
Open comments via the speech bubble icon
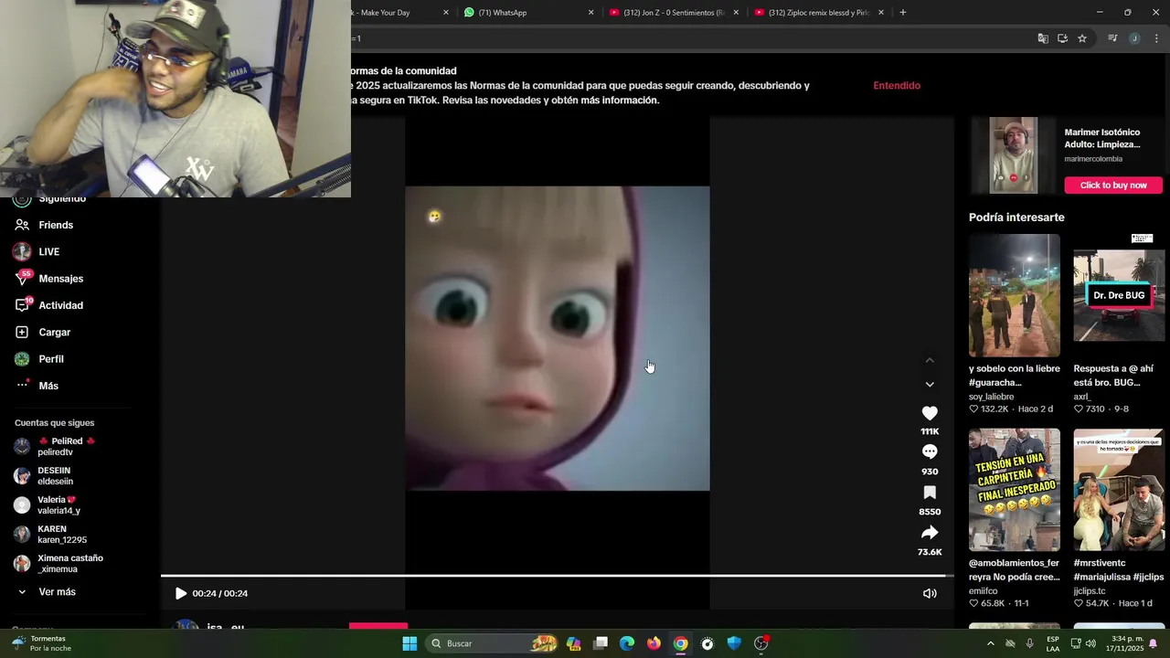[930, 451]
